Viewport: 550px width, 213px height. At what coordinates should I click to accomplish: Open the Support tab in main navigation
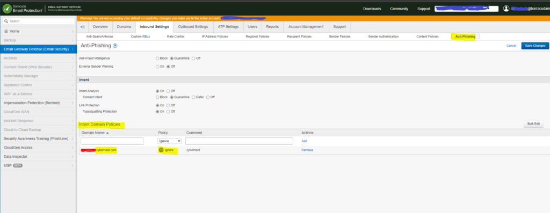339,27
